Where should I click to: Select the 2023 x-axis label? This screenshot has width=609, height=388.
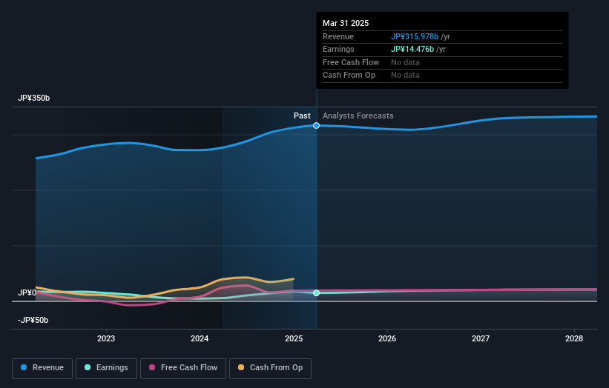click(x=106, y=339)
